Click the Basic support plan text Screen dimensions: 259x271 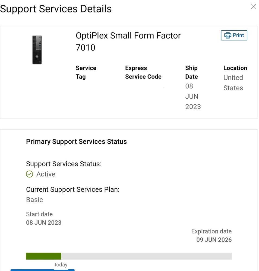click(x=34, y=200)
